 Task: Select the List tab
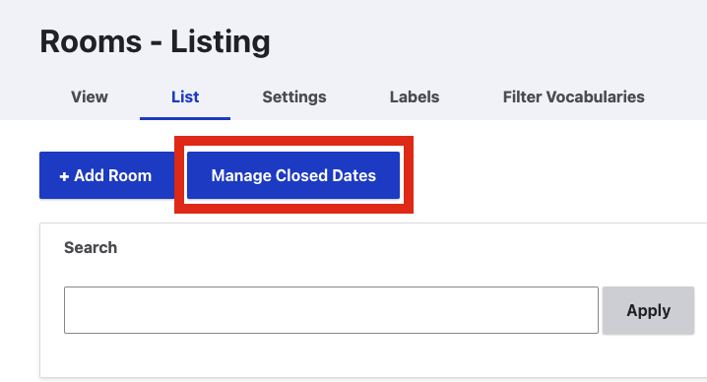point(185,96)
